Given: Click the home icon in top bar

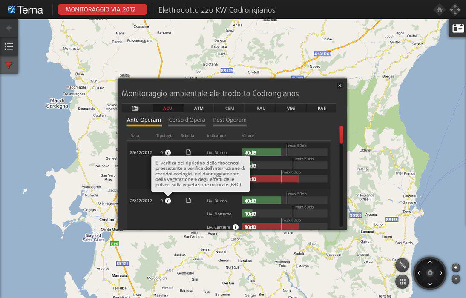Looking at the screenshot, I should [x=440, y=9].
